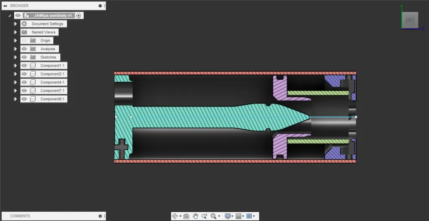Select the teal hatched center body
The image size is (429, 221).
point(201,117)
